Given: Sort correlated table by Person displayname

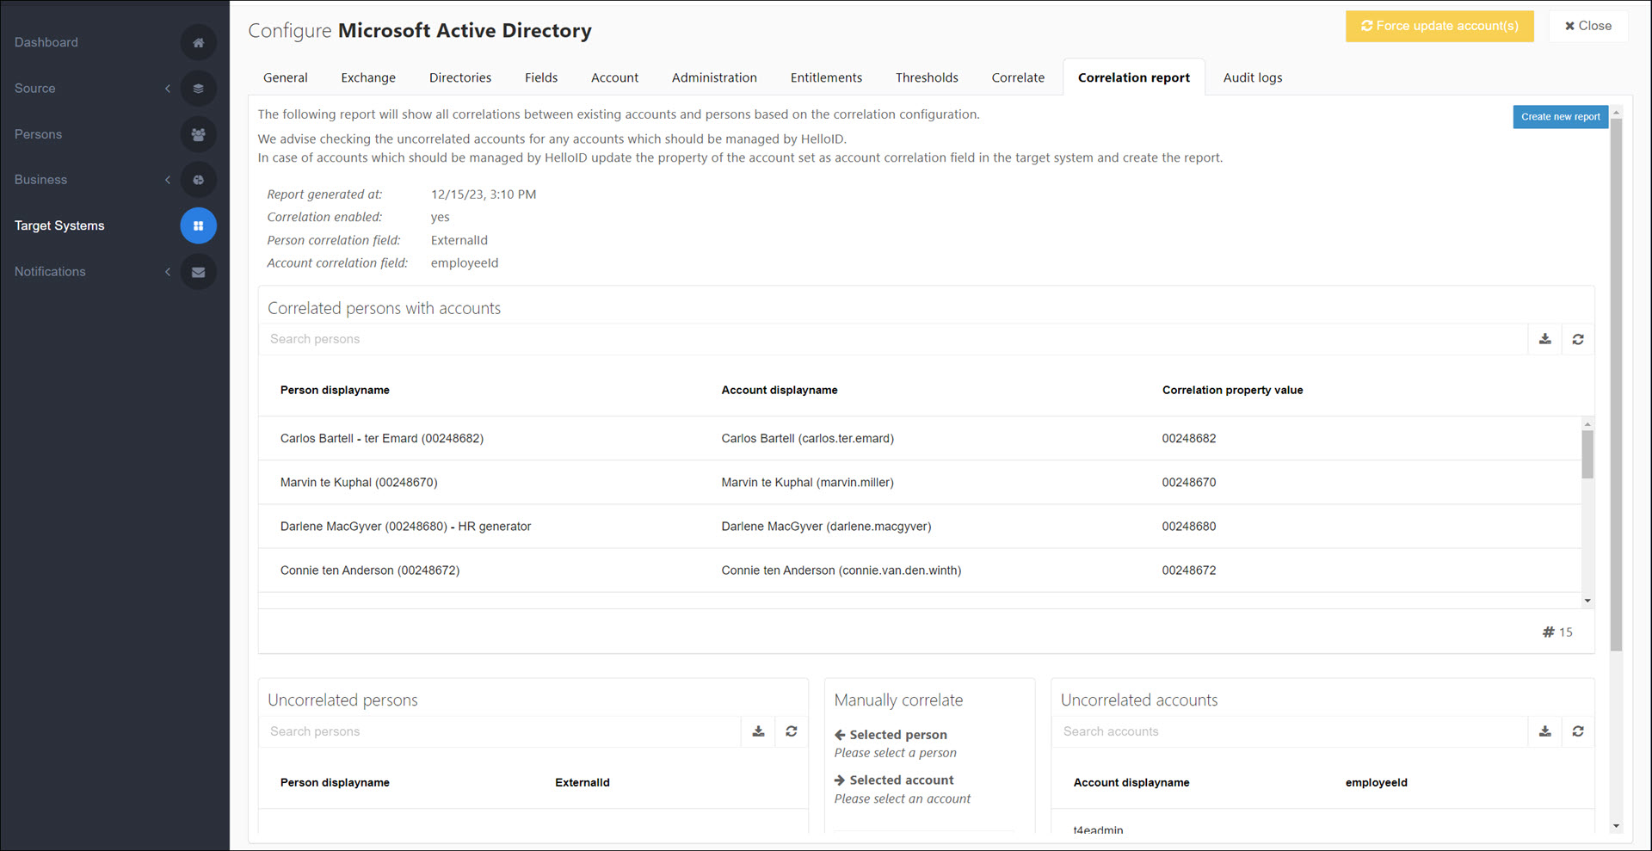Looking at the screenshot, I should [335, 390].
